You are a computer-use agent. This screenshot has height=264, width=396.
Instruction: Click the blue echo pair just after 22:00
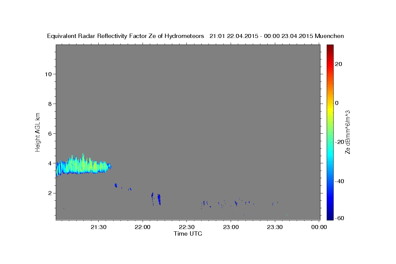(x=156, y=199)
